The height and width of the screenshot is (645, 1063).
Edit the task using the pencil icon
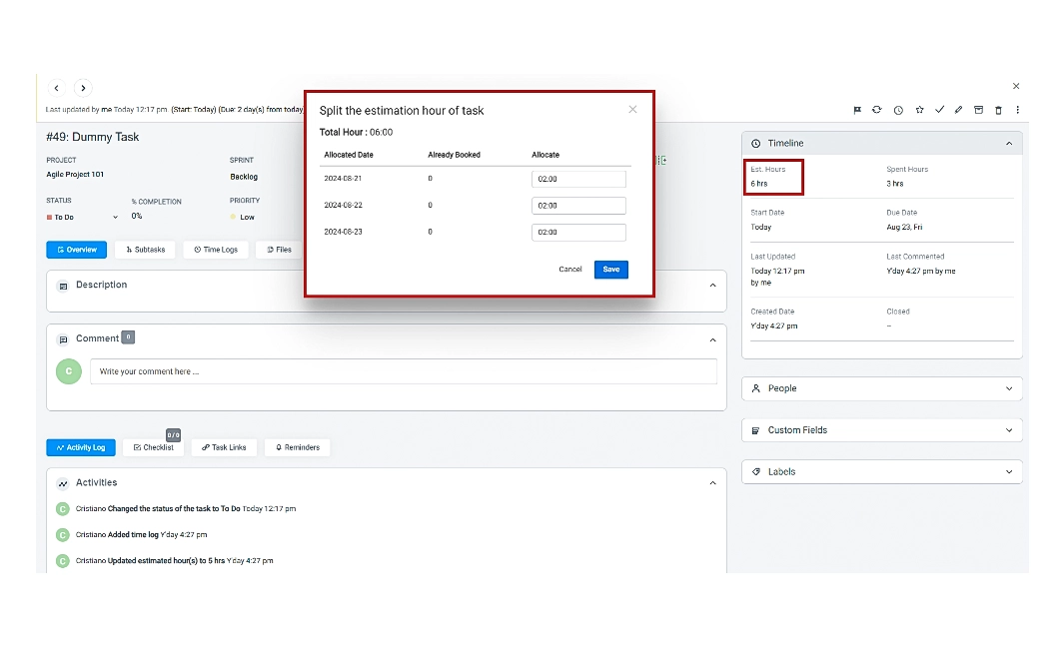pyautogui.click(x=959, y=110)
